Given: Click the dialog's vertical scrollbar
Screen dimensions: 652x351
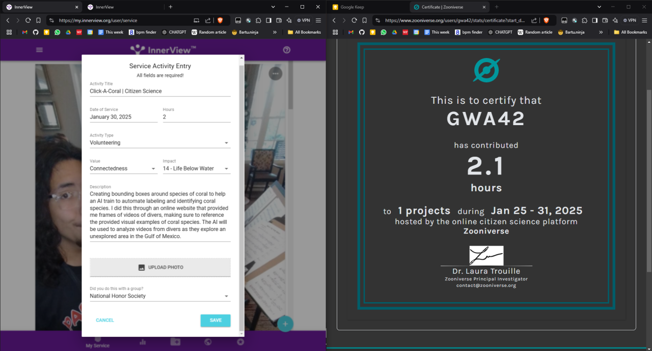Looking at the screenshot, I should click(242, 196).
